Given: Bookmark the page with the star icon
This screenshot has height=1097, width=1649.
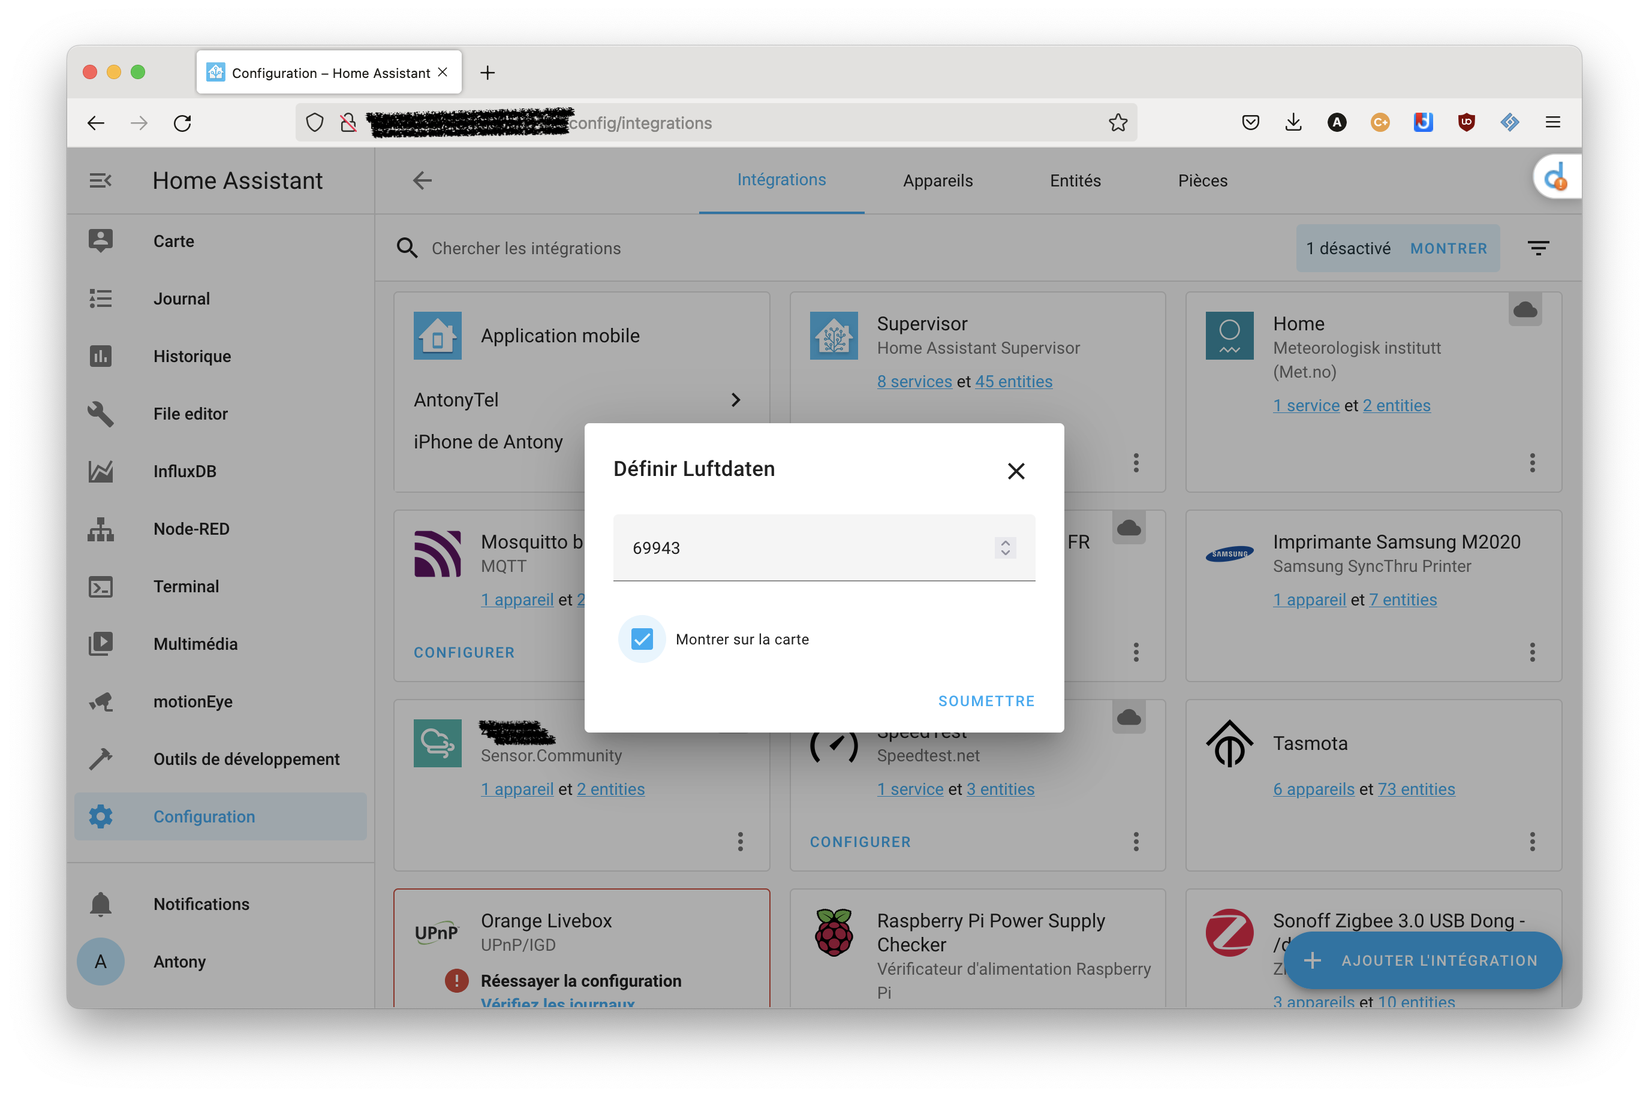Looking at the screenshot, I should coord(1118,123).
